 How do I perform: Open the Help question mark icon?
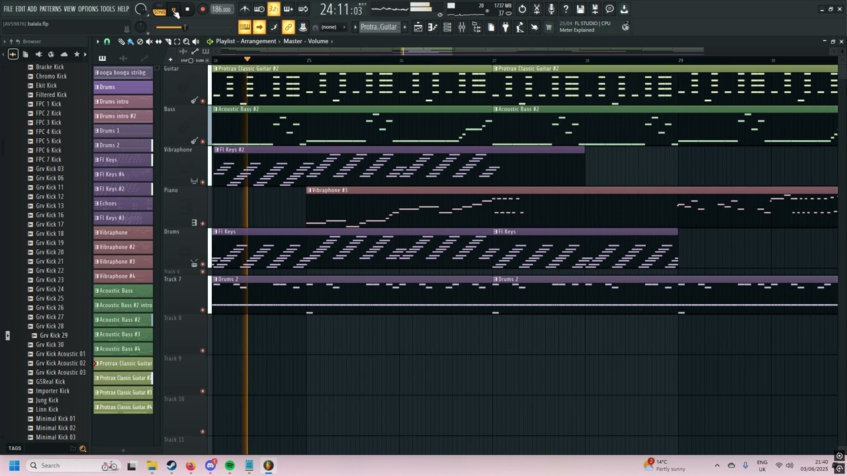point(566,9)
